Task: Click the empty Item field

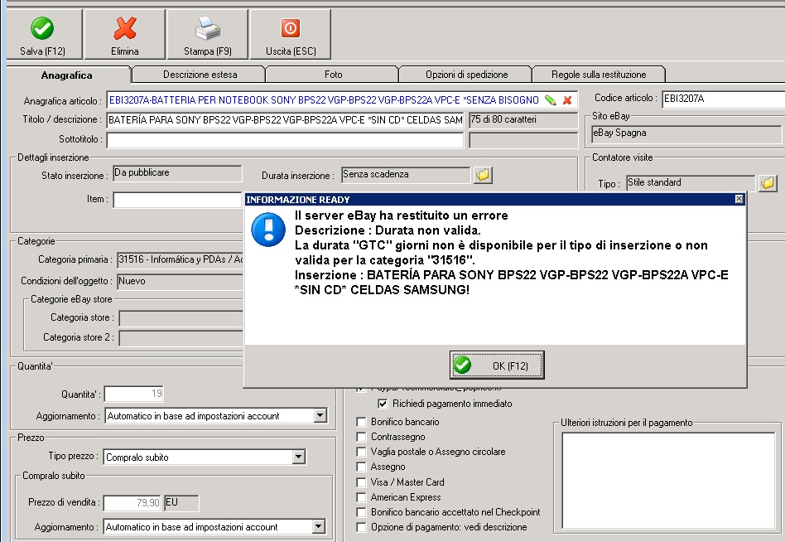Action: [177, 200]
